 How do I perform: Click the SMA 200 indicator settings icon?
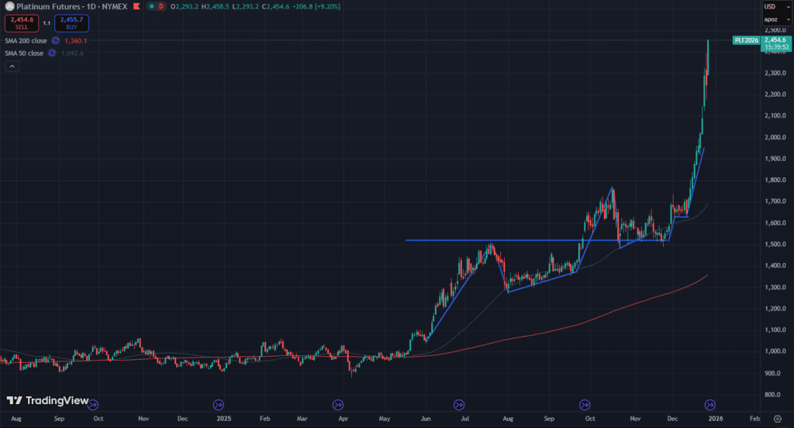tap(54, 40)
